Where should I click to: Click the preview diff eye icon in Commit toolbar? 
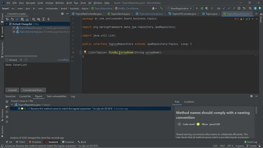(x=39, y=19)
